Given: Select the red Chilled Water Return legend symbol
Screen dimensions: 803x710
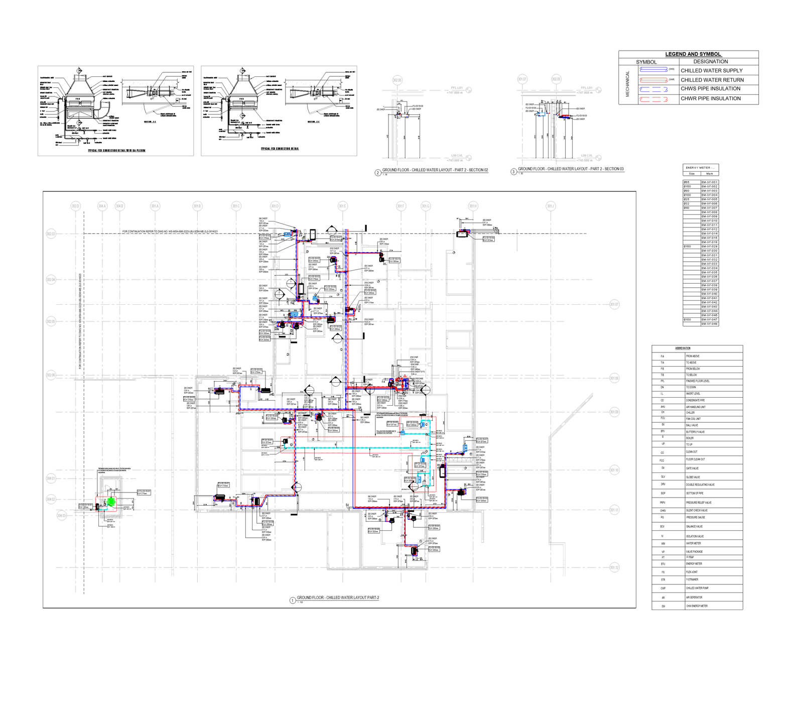Looking at the screenshot, I should 653,79.
